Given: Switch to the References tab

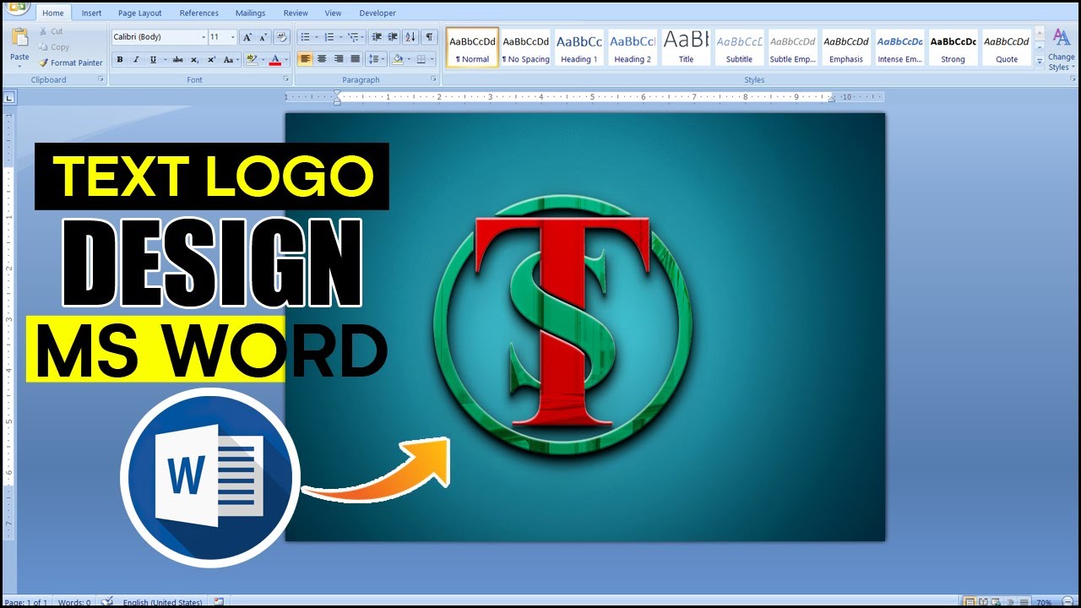Looking at the screenshot, I should pos(199,13).
